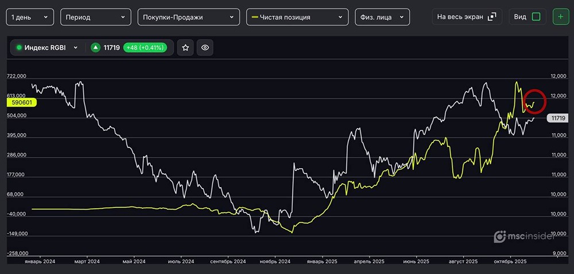Click the yellow 590601 axis value label
The height and width of the screenshot is (274, 574).
pyautogui.click(x=21, y=102)
